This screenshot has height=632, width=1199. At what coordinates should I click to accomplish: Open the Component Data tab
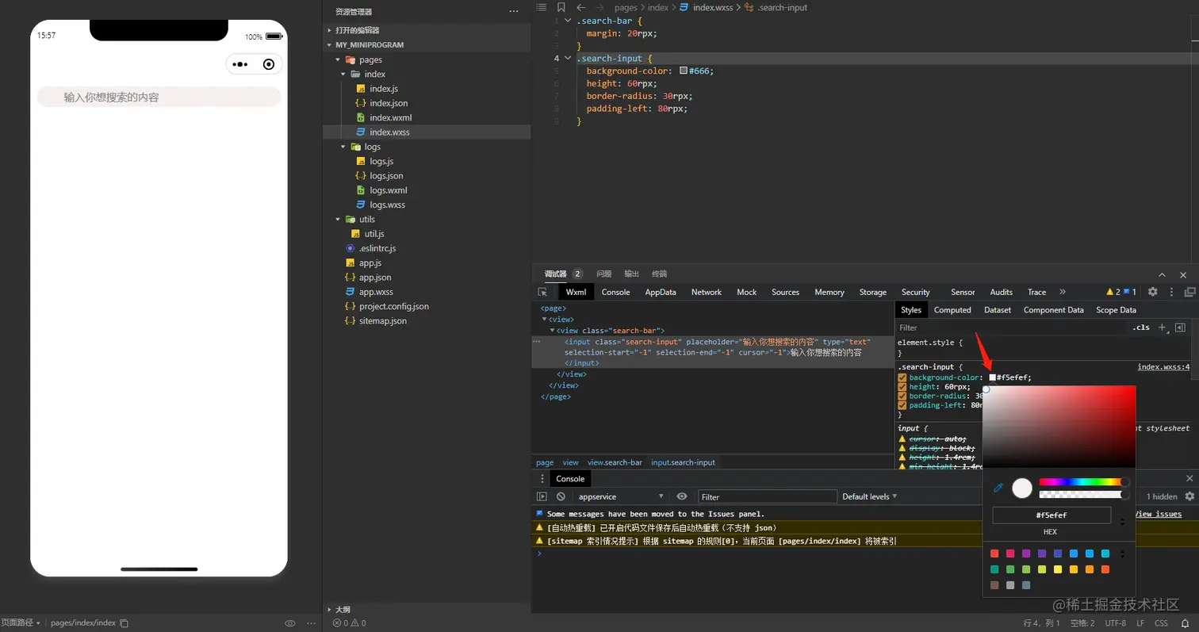click(x=1053, y=310)
